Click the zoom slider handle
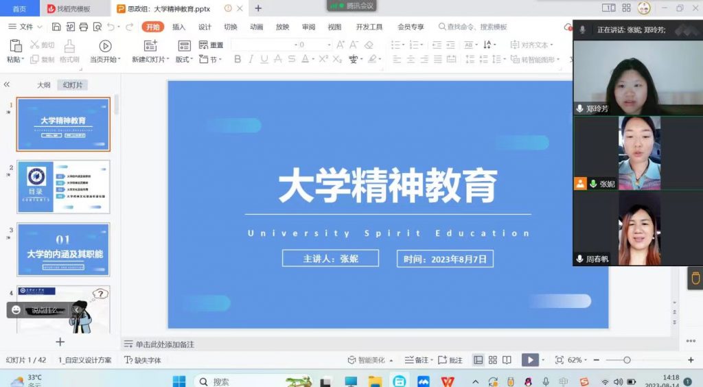Screen dimensions: 703x387 coord(627,360)
